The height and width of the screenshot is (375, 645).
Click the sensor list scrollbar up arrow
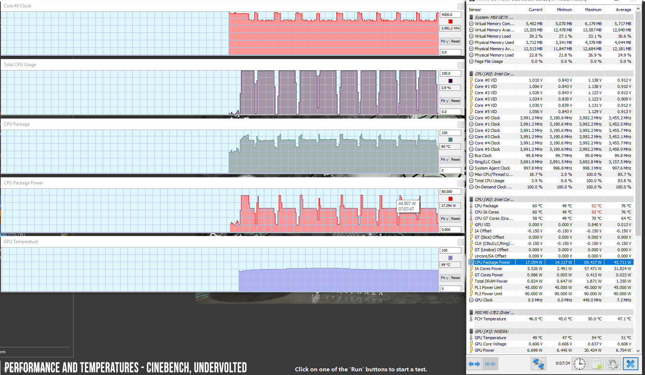tap(638, 9)
